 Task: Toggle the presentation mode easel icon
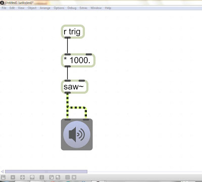pyautogui.click(x=32, y=177)
